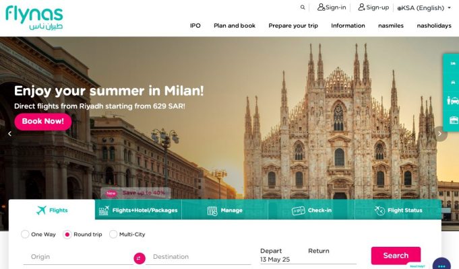Click the Origin input field

pyautogui.click(x=78, y=257)
